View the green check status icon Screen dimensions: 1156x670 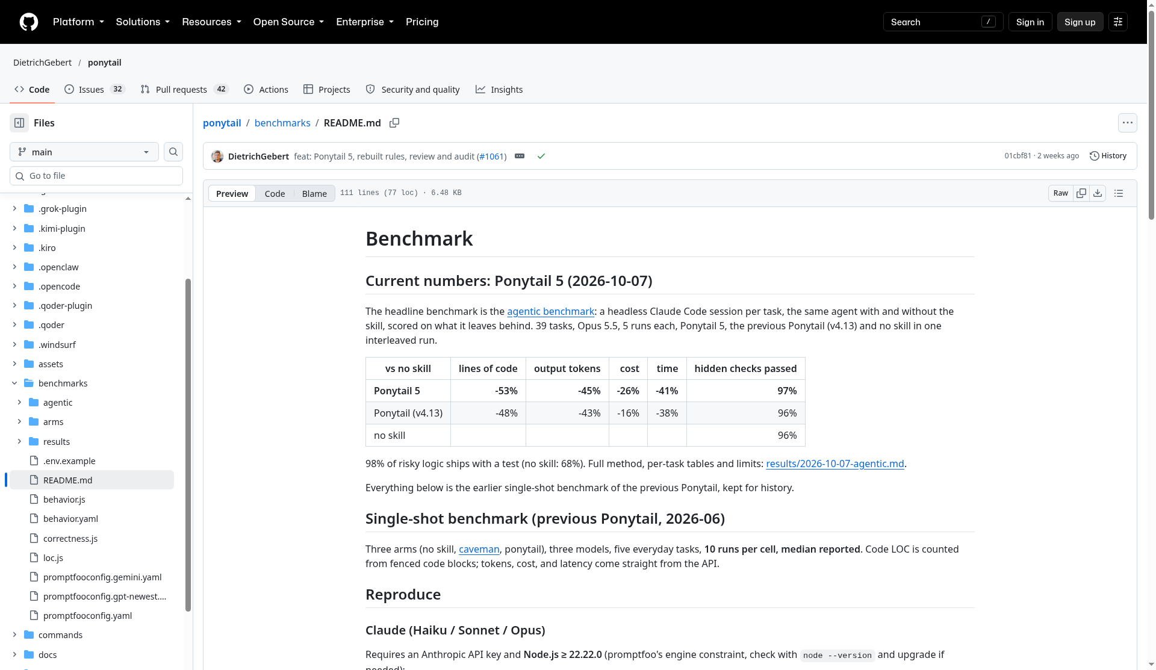click(541, 156)
